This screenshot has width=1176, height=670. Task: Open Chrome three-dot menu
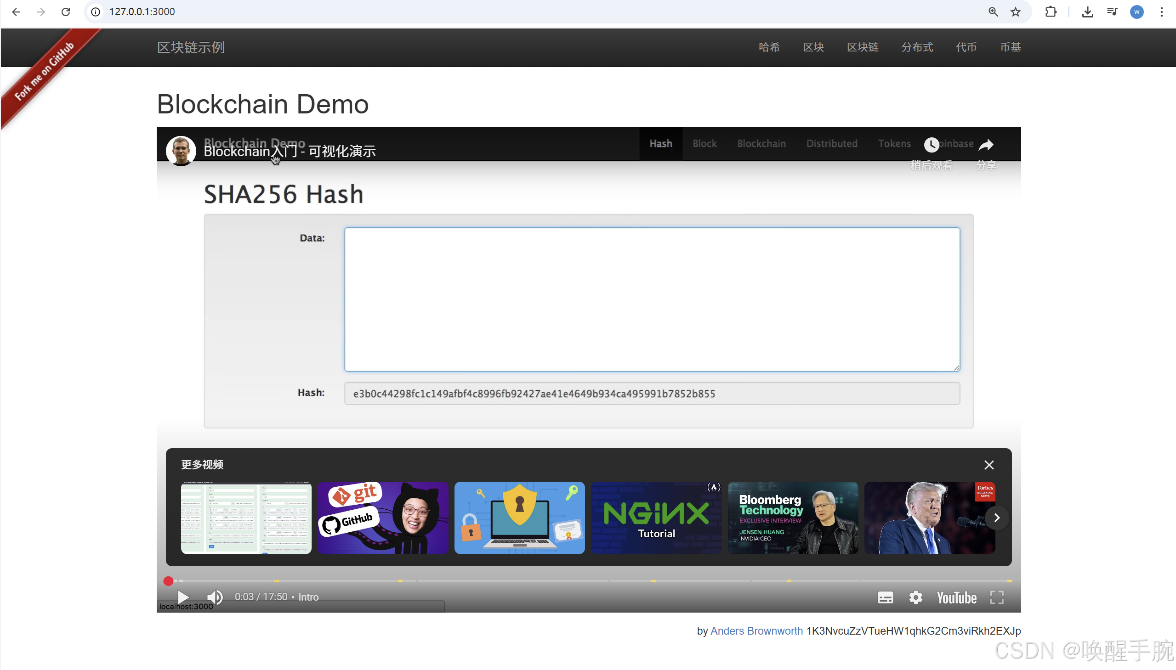pyautogui.click(x=1161, y=12)
